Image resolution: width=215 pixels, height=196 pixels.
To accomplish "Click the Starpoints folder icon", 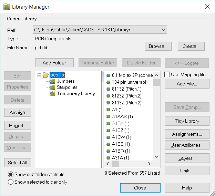I will tap(52, 87).
